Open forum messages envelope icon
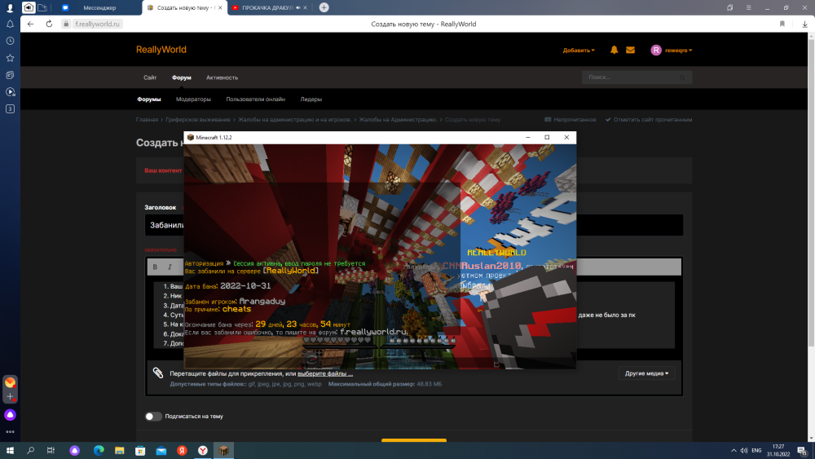815x459 pixels. pos(630,50)
